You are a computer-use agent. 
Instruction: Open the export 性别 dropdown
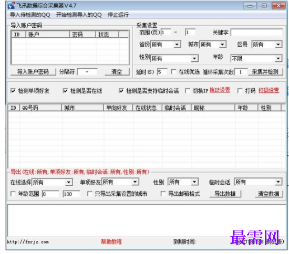(x=183, y=182)
